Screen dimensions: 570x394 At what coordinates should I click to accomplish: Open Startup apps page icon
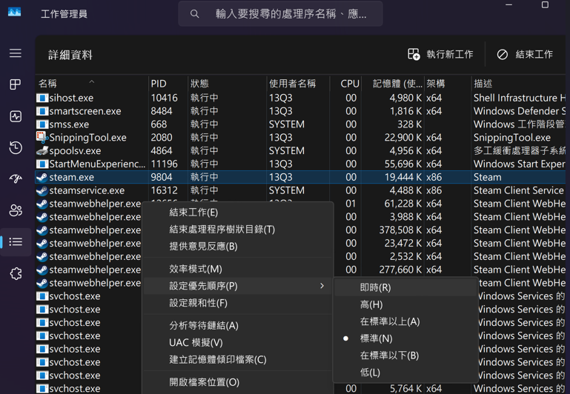pos(16,179)
